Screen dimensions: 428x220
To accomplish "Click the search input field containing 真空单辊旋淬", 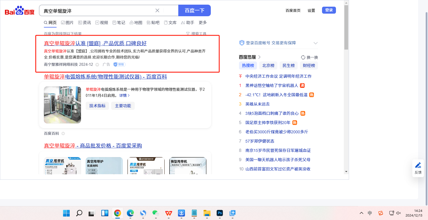I will tap(97, 11).
